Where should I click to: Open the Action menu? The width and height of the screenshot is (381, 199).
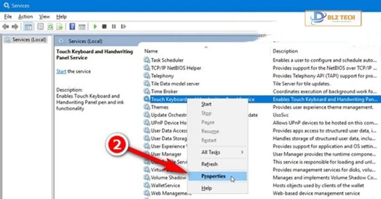(x=25, y=17)
